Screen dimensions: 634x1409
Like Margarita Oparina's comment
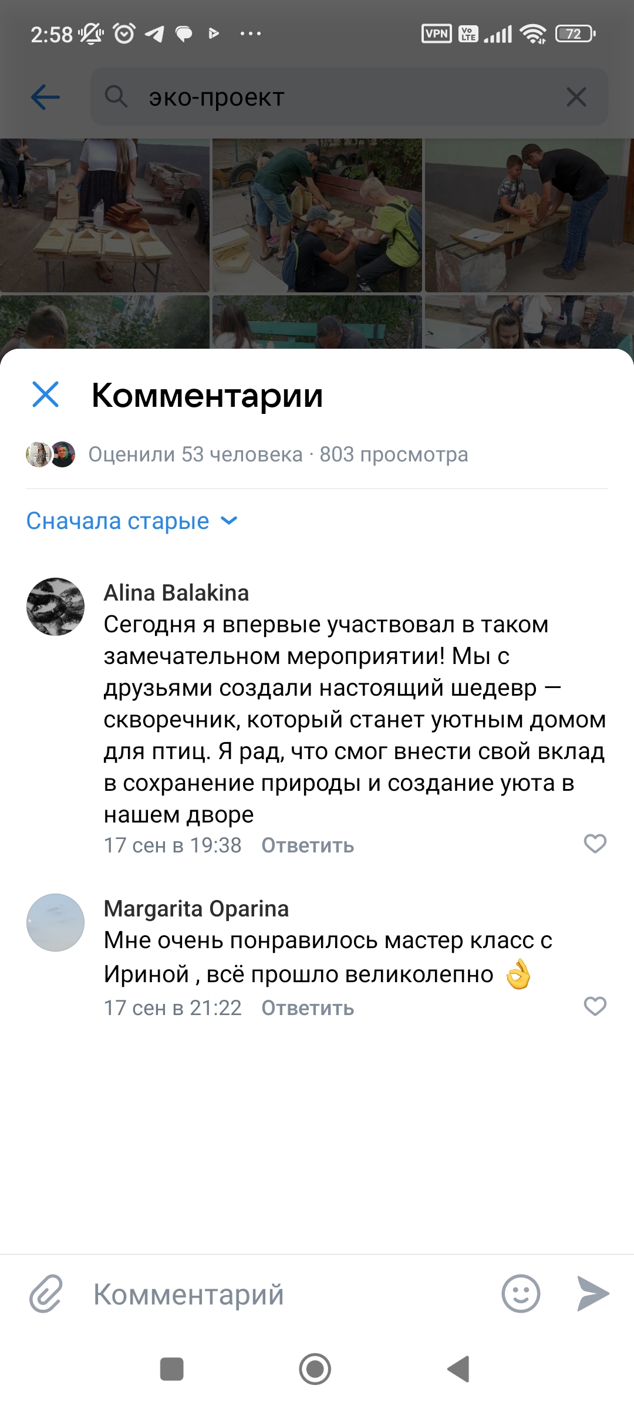tap(595, 1006)
